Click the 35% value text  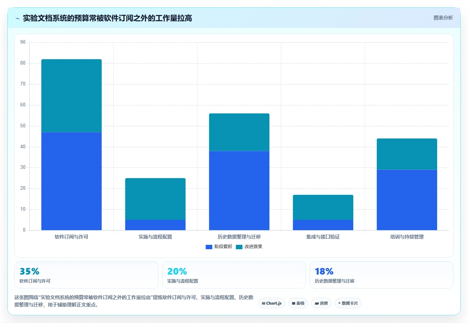tap(29, 271)
